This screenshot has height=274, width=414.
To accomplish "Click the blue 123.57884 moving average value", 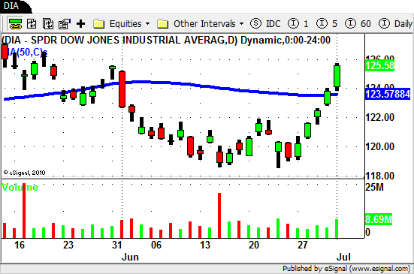I will [x=388, y=94].
